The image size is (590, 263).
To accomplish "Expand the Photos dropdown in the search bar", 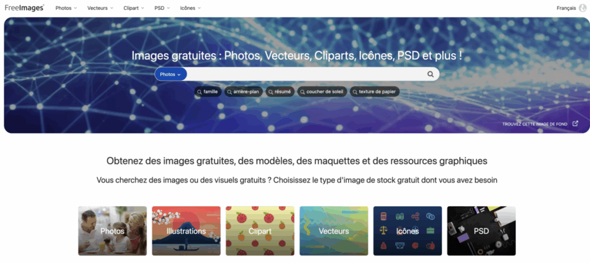I will click(x=171, y=74).
